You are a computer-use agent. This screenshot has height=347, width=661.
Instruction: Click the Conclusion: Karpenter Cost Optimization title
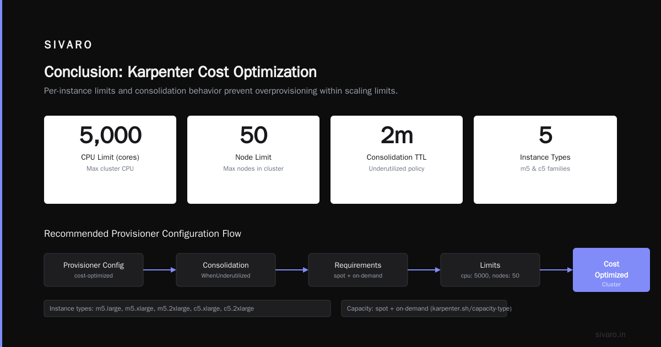coord(180,72)
